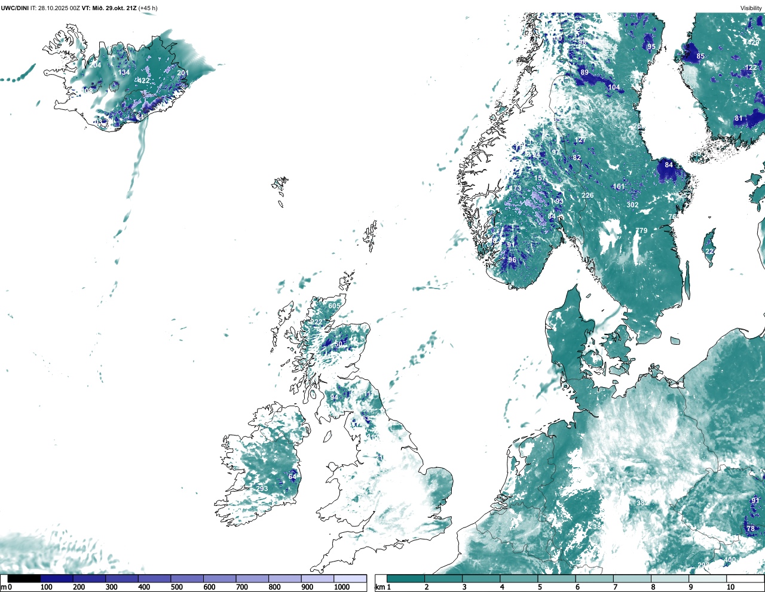Click the white 9–10 km legend swatch
765x592 pixels.
point(708,579)
